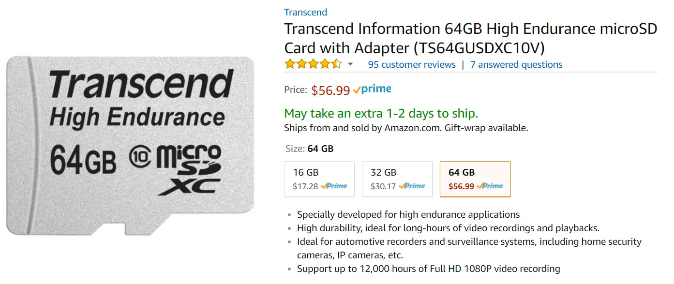This screenshot has width=674, height=284.
Task: Click the $56.99 price text
Action: click(x=330, y=90)
